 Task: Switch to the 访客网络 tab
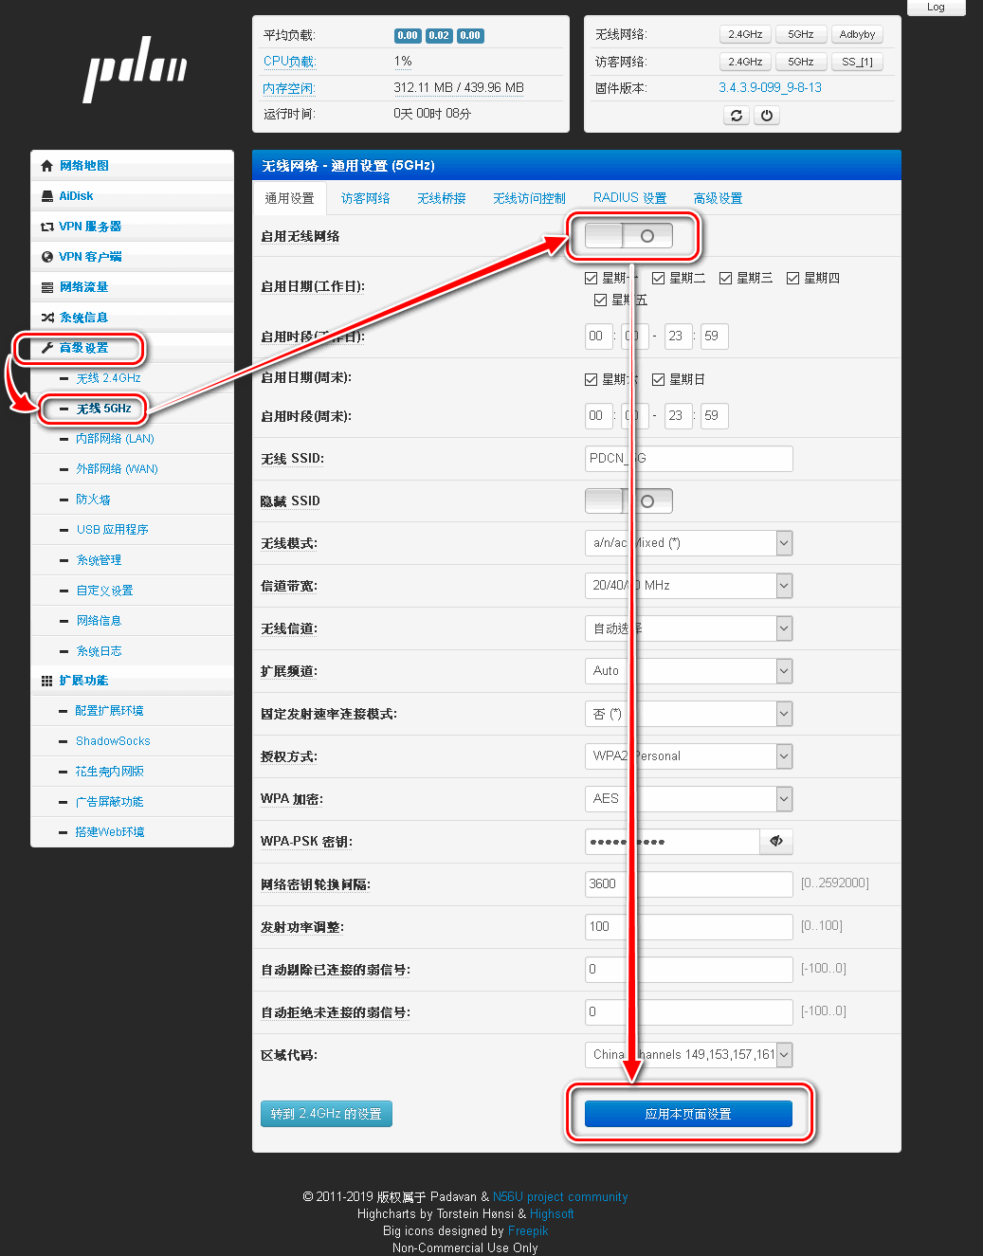(366, 198)
